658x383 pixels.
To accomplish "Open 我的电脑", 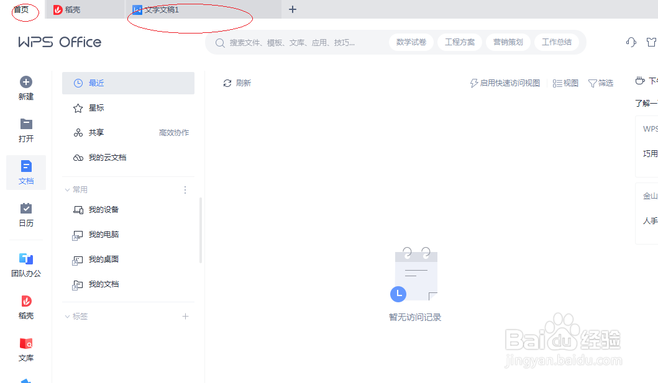I will 128,235.
